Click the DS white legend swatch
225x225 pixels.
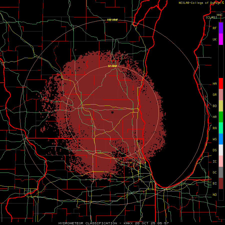click(221, 150)
